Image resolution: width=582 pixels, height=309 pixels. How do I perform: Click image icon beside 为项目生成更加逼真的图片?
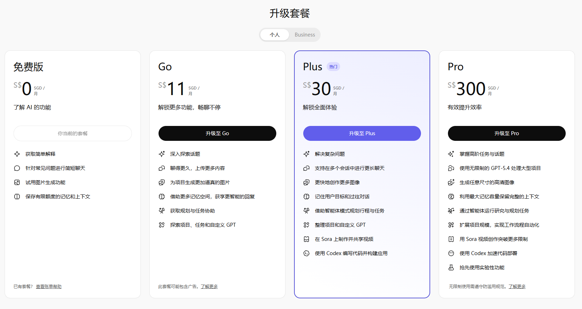(x=162, y=182)
